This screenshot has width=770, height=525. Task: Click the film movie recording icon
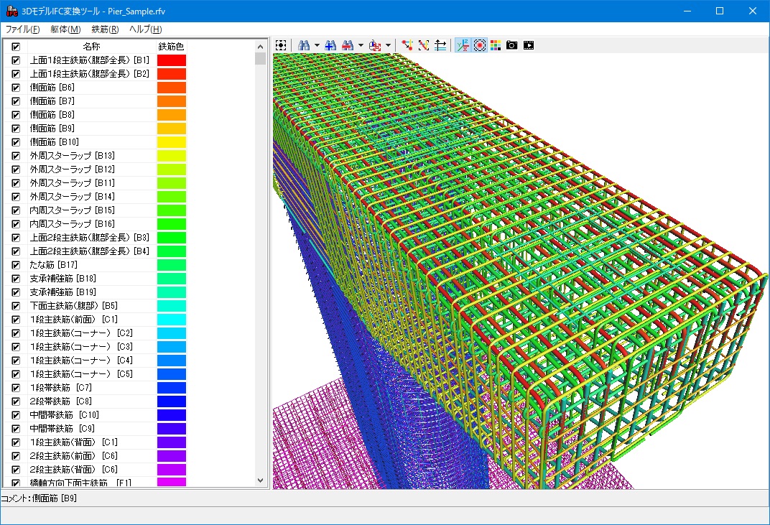click(529, 45)
